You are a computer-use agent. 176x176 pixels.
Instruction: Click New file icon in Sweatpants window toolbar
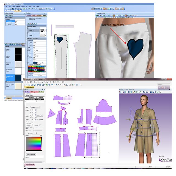(x=9, y=9)
